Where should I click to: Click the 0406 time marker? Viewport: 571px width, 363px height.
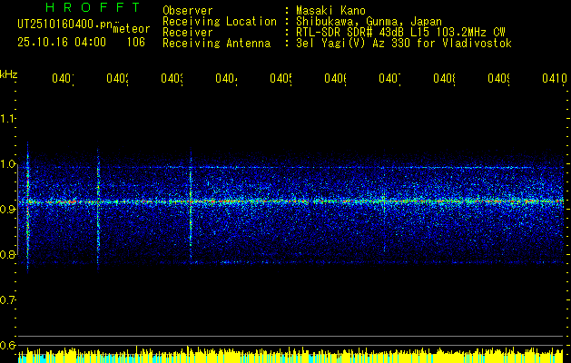(335, 78)
